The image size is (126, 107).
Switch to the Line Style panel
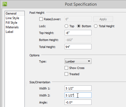click(12, 18)
